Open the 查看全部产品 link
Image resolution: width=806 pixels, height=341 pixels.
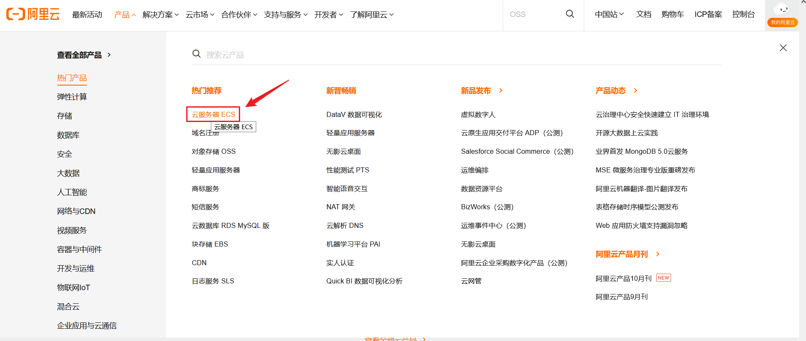click(x=79, y=55)
